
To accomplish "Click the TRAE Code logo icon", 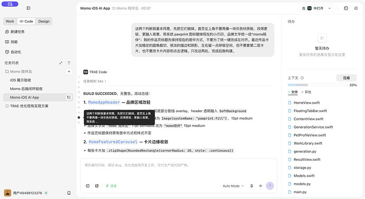I will [86, 72].
